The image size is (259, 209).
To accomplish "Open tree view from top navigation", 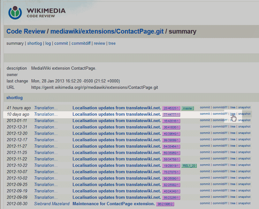I will point(112,43).
